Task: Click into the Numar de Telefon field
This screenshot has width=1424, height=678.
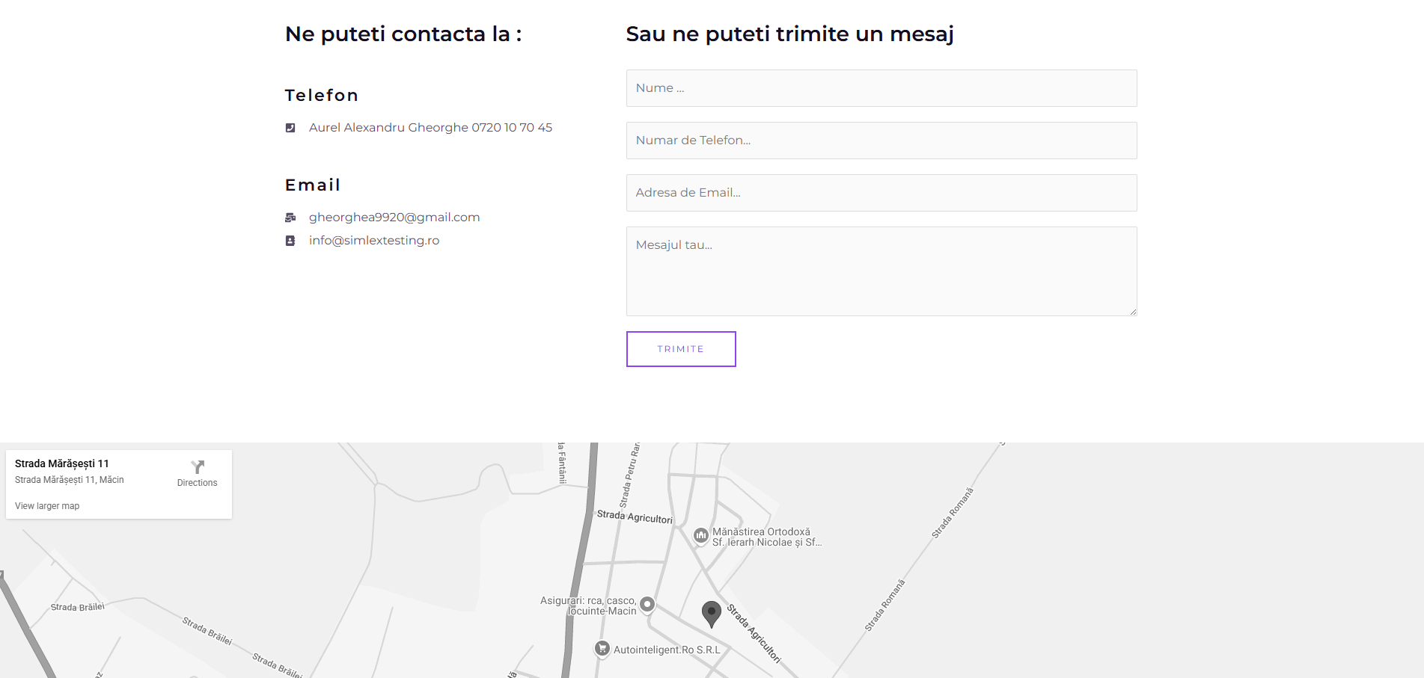Action: pos(881,141)
